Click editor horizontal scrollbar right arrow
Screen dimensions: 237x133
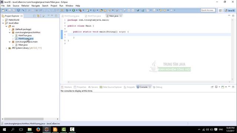point(230,82)
